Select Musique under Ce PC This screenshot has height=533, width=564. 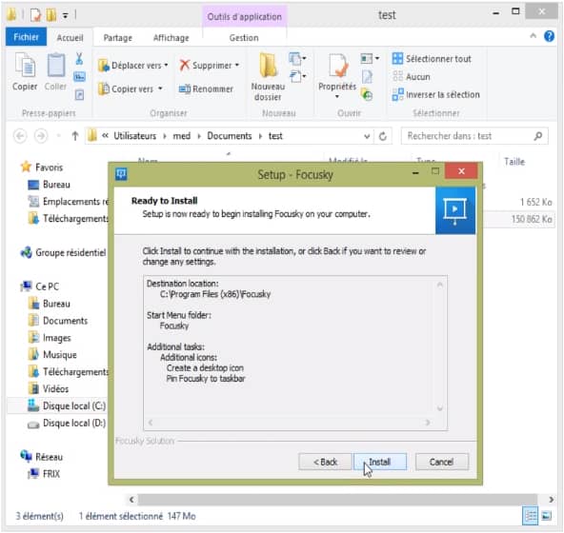coord(52,355)
